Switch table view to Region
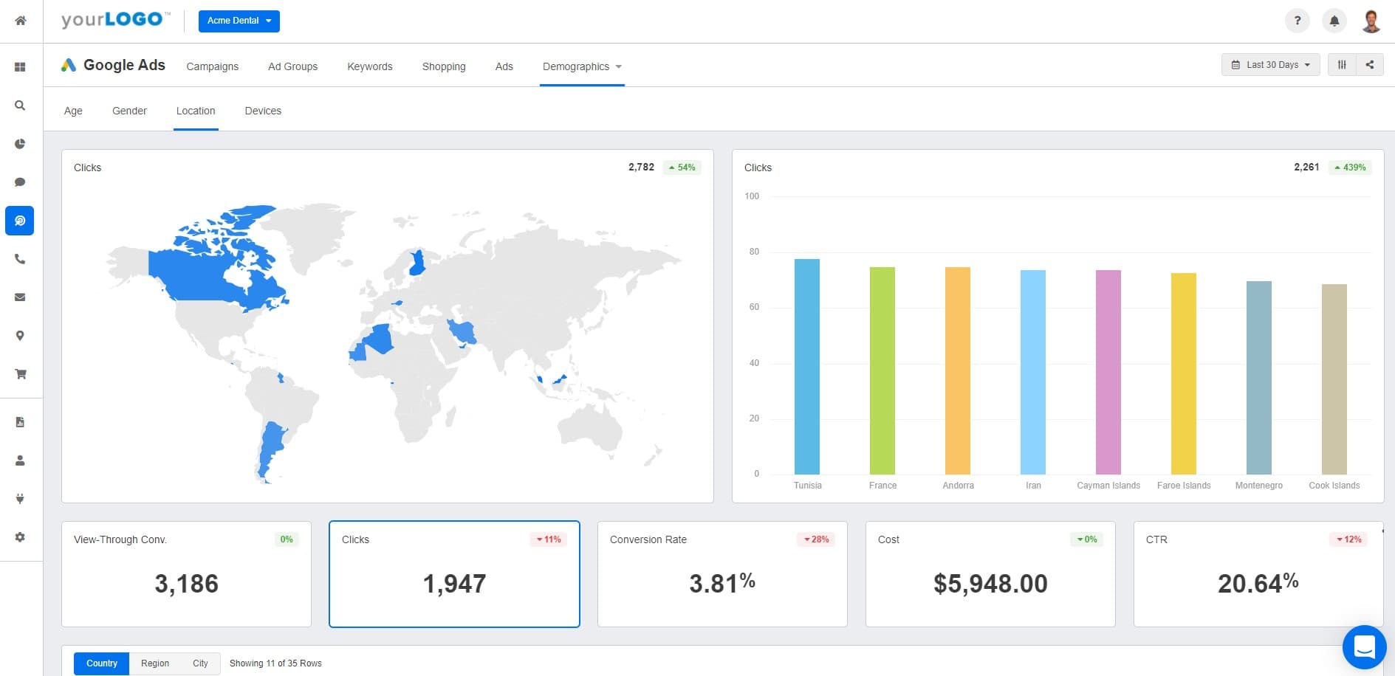Image resolution: width=1395 pixels, height=676 pixels. (155, 663)
